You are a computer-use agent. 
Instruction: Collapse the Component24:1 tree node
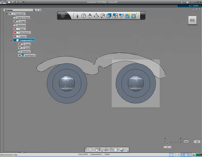click(x=11, y=40)
